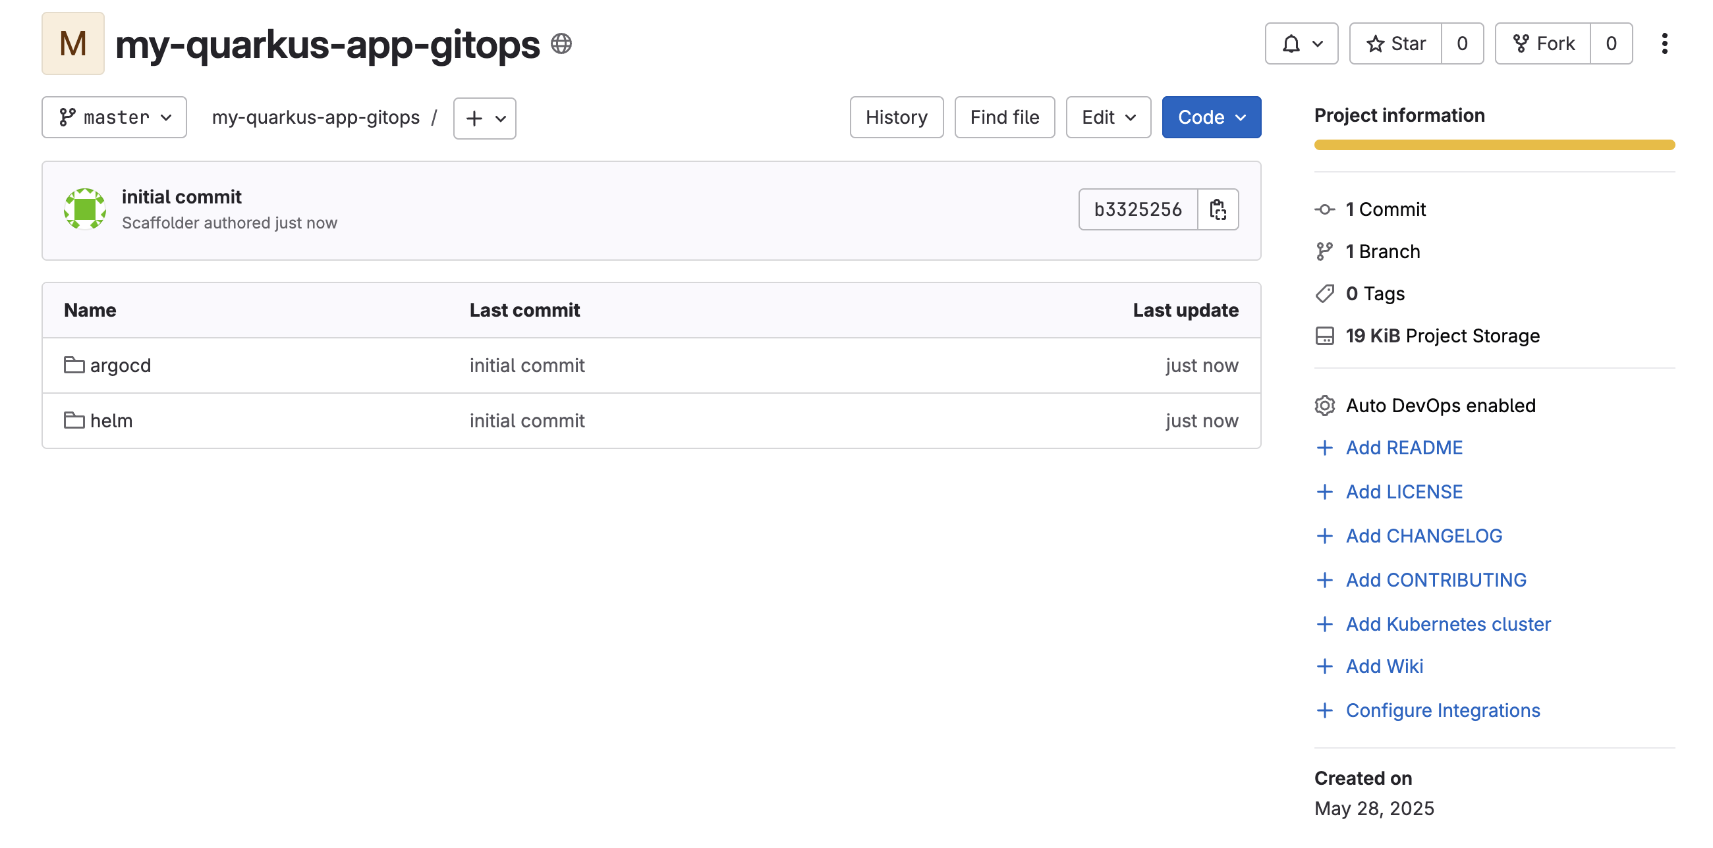
Task: Click Add CHANGELOG link
Action: pyautogui.click(x=1424, y=536)
